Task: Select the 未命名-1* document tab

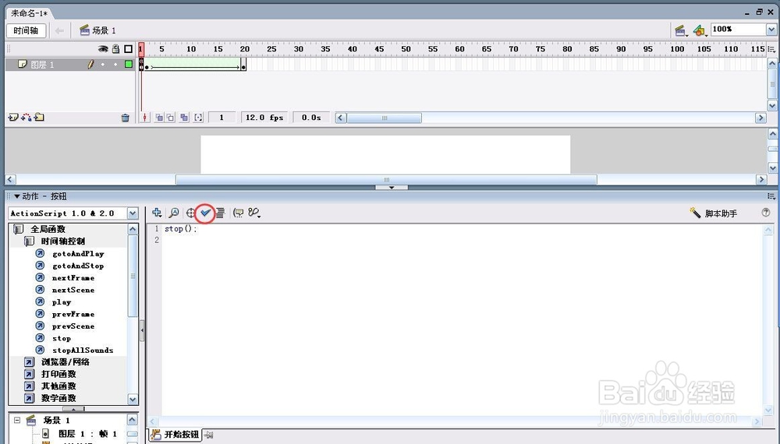Action: (x=30, y=13)
